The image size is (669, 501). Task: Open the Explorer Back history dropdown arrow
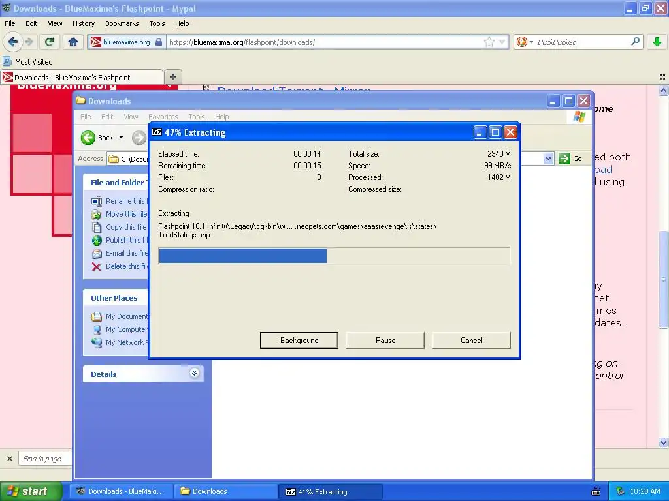121,138
